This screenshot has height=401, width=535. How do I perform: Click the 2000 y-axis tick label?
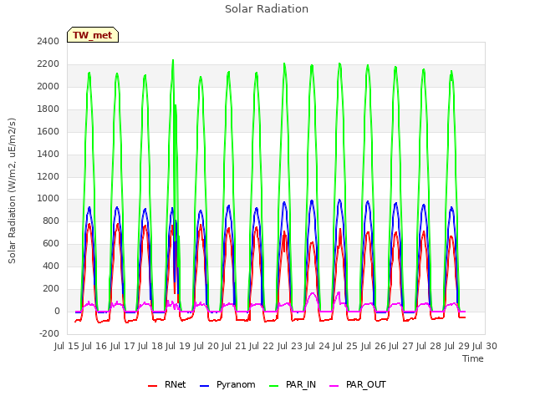pyautogui.click(x=48, y=86)
